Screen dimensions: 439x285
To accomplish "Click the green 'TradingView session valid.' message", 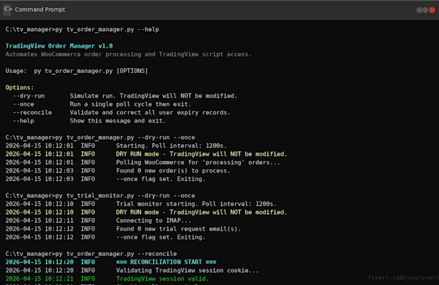I will 163,279.
